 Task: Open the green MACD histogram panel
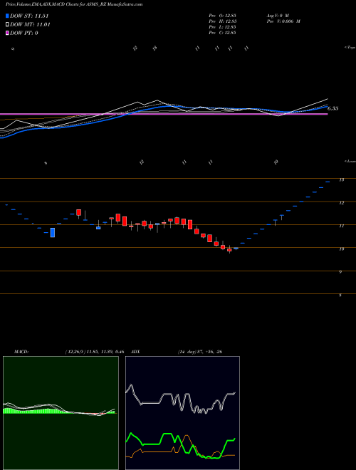(61, 413)
